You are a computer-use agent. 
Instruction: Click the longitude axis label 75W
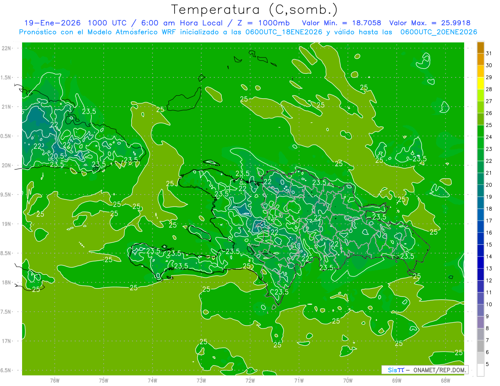click(x=104, y=381)
